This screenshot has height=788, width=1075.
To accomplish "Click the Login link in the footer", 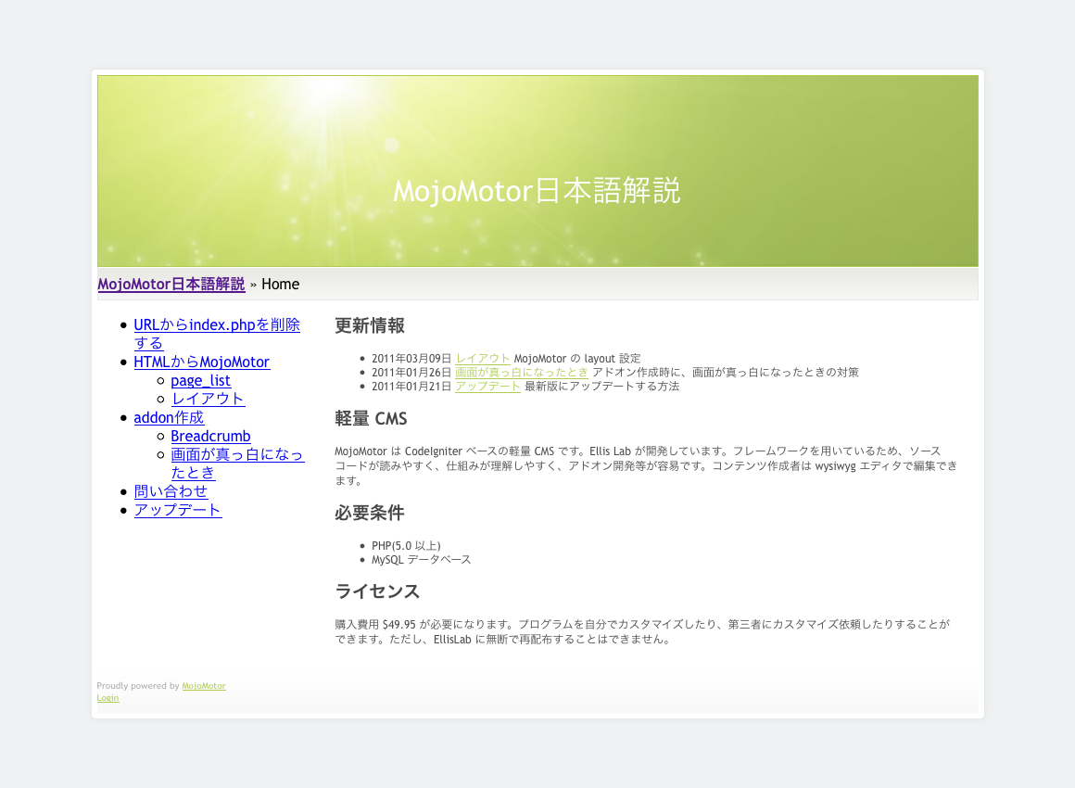I will 107,697.
